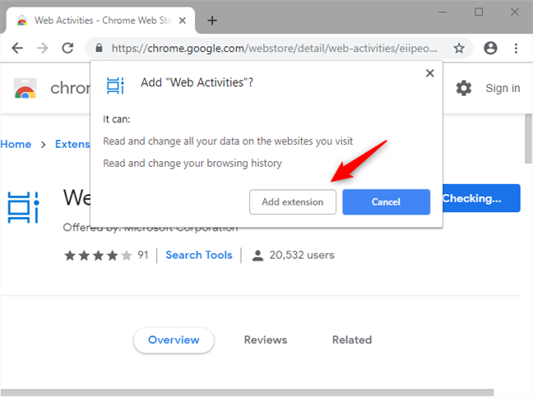533x397 pixels.
Task: Go to the Home breadcrumb
Action: tap(16, 145)
